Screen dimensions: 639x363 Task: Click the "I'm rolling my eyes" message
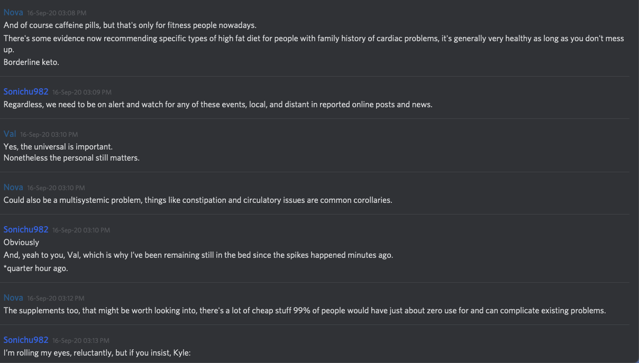tap(97, 352)
